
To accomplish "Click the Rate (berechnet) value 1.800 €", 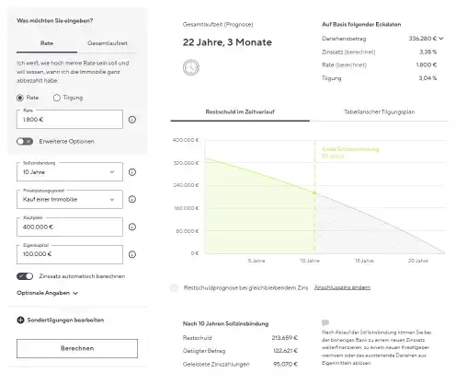I will (427, 65).
